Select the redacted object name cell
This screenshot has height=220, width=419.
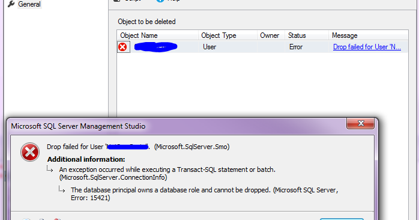pos(155,47)
